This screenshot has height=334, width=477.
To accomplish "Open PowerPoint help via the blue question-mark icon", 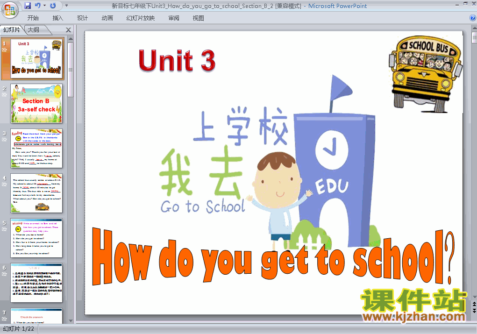I will pos(473,18).
